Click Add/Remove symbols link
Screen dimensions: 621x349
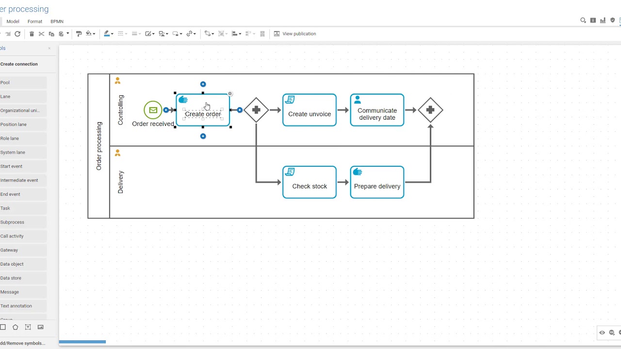tap(23, 343)
